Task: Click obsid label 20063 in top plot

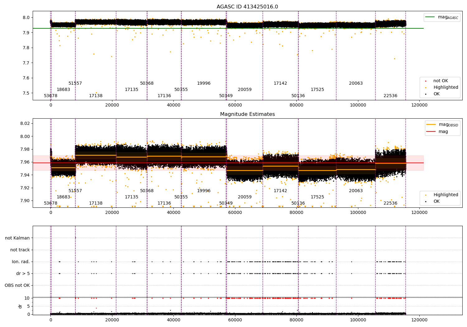Action: (x=356, y=83)
